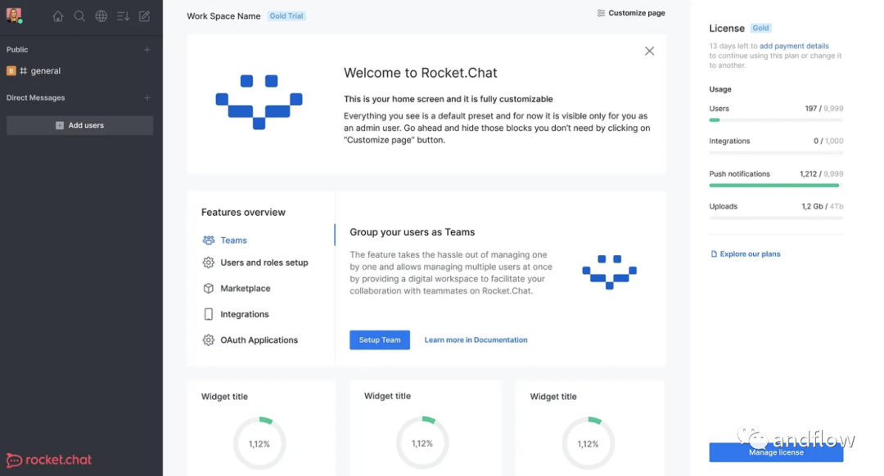Open the user avatar menu
This screenshot has height=476, width=884.
(x=14, y=16)
